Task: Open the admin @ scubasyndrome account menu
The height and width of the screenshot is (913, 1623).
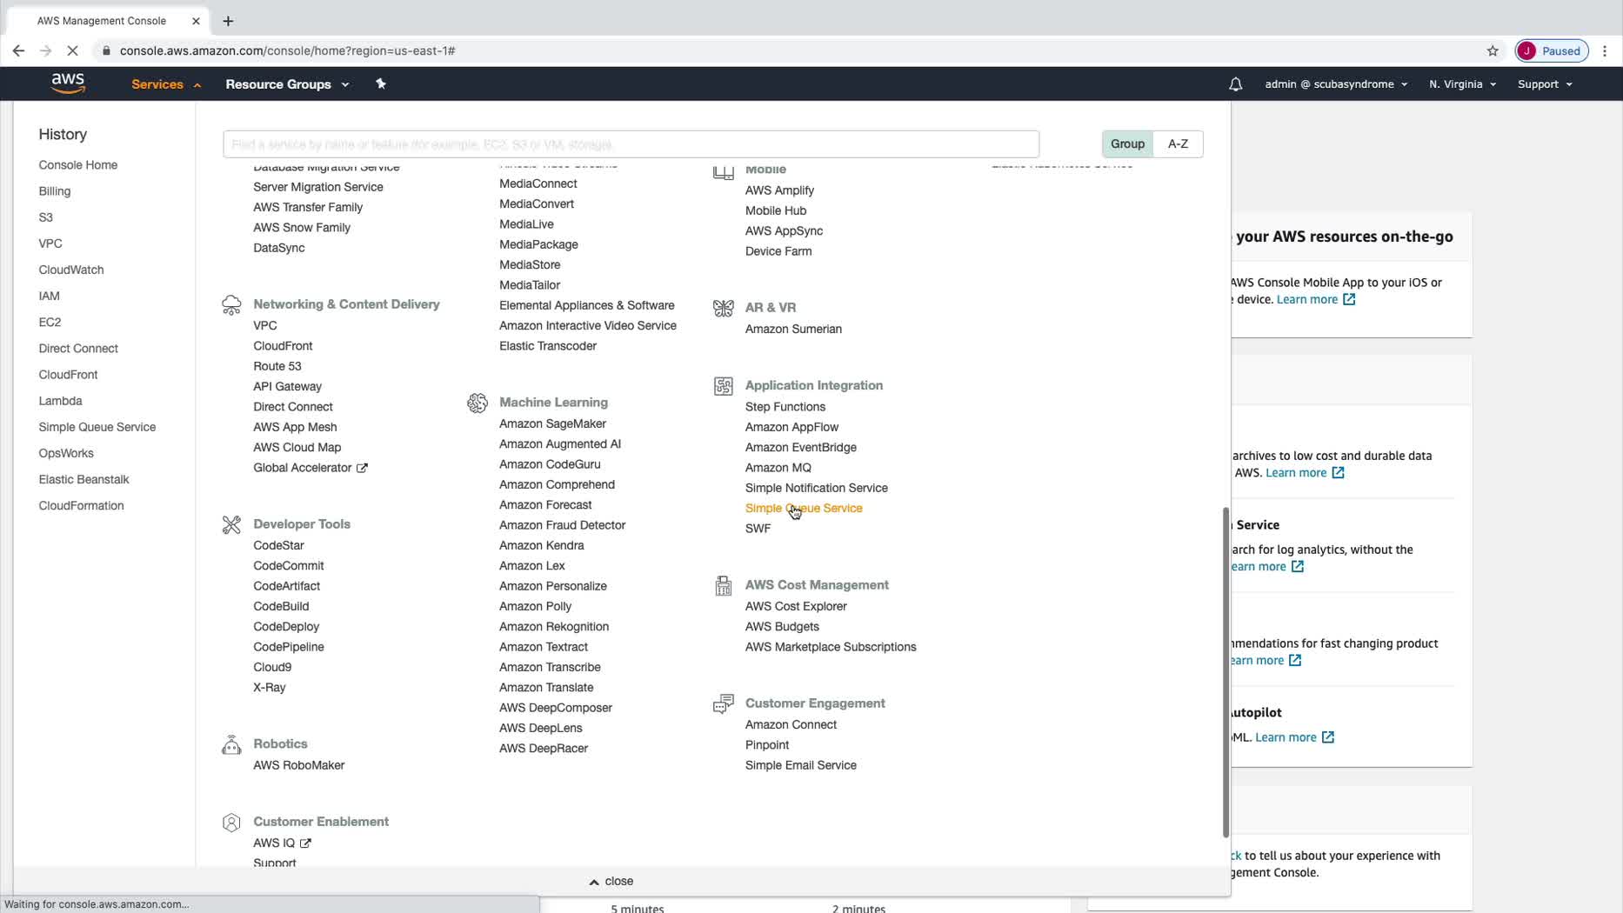Action: (x=1336, y=84)
